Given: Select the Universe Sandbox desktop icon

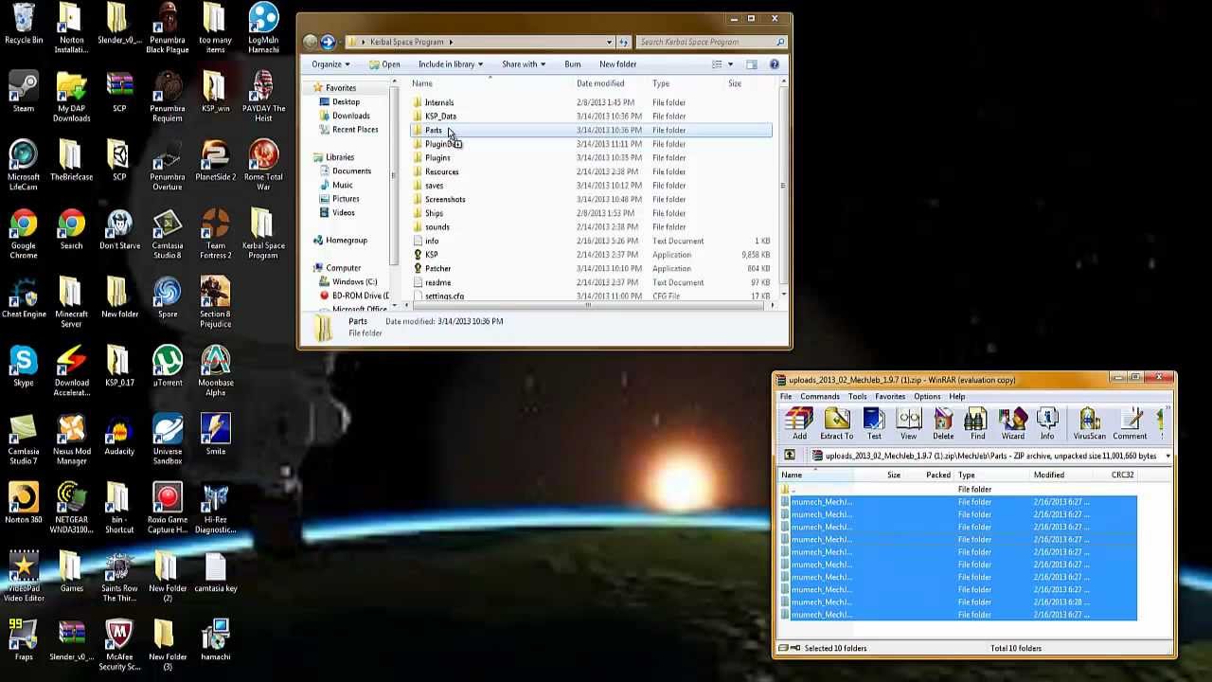Looking at the screenshot, I should tap(168, 440).
